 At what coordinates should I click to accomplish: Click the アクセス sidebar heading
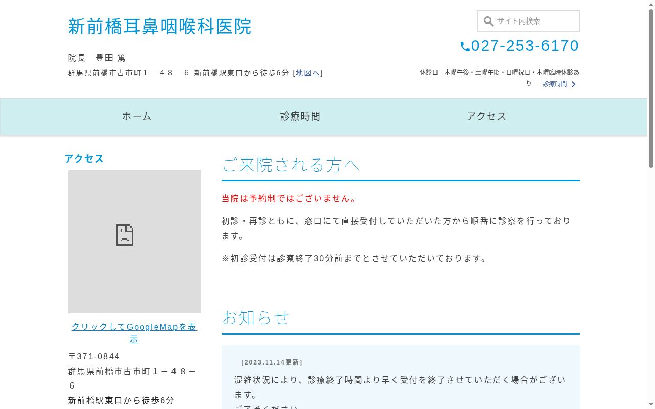click(x=84, y=158)
